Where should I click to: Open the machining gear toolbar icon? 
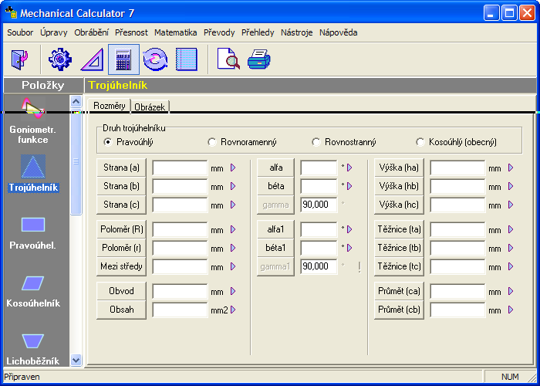coord(60,59)
